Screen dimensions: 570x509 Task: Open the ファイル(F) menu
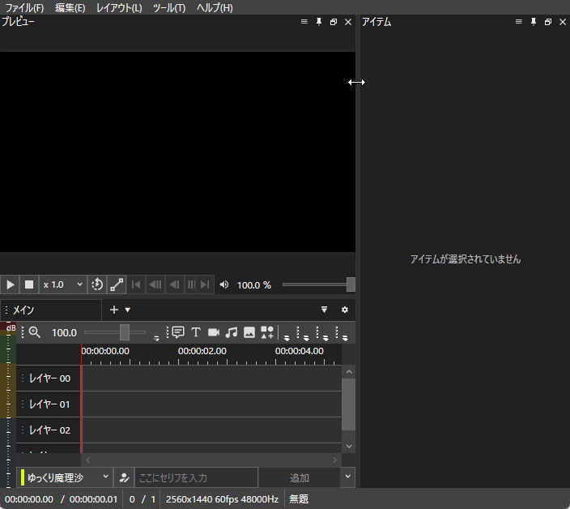point(24,7)
